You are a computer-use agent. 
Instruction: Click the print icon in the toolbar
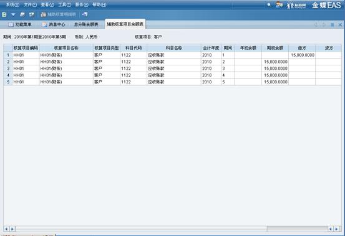22,14
